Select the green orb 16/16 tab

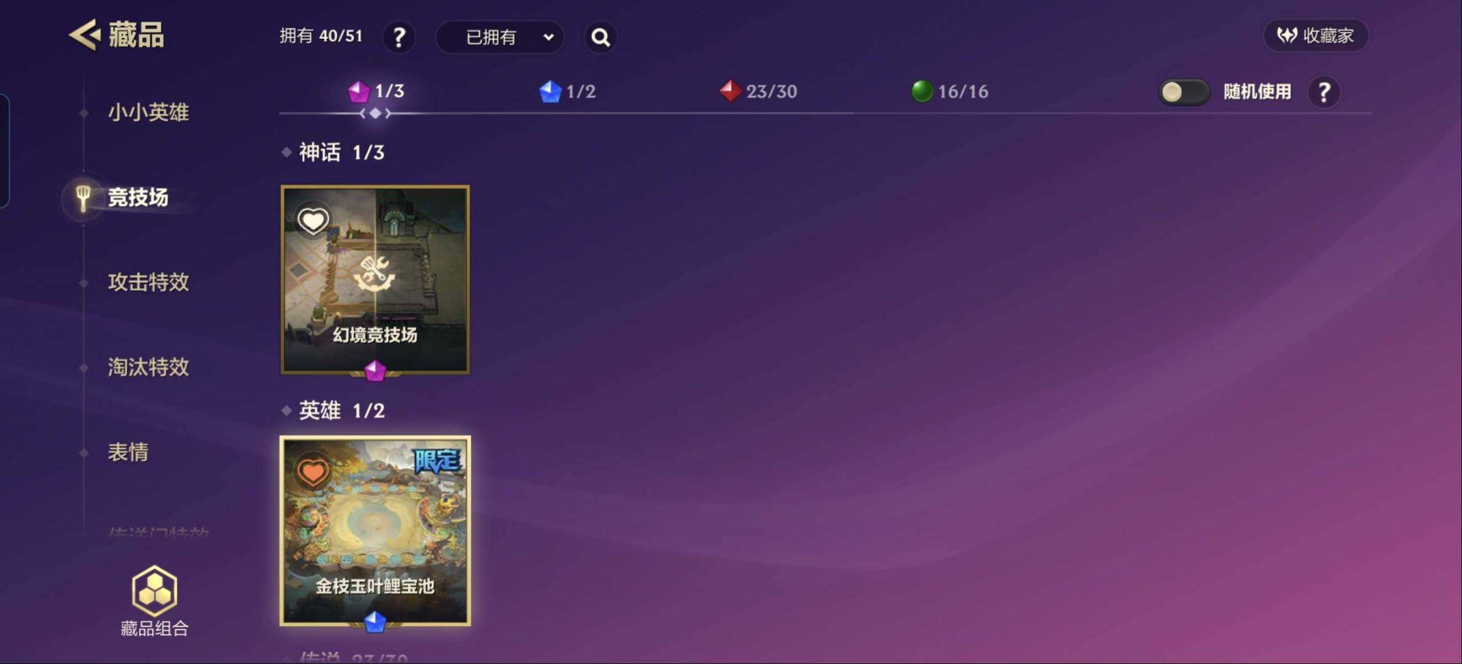coord(949,91)
